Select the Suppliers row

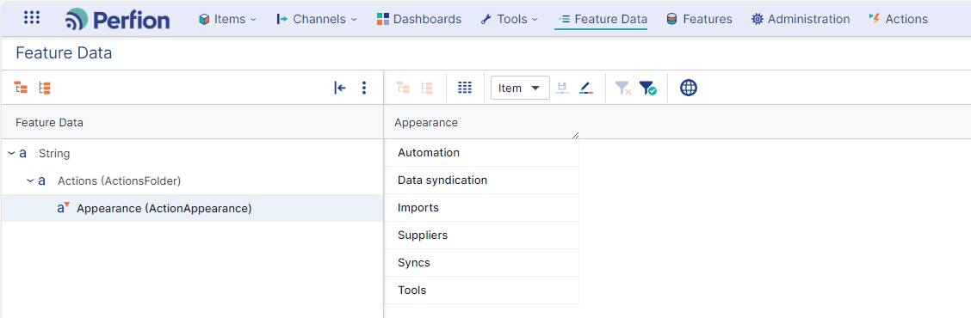482,235
